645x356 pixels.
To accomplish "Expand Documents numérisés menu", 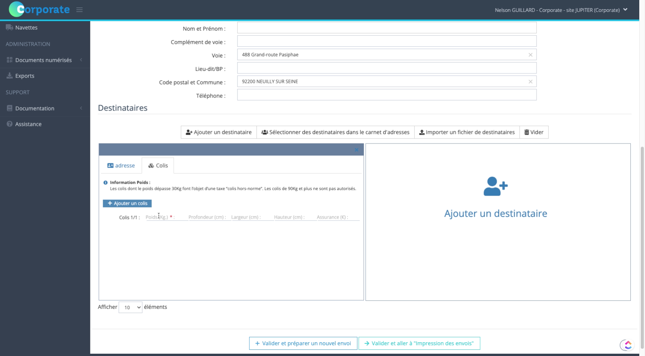I will point(45,60).
